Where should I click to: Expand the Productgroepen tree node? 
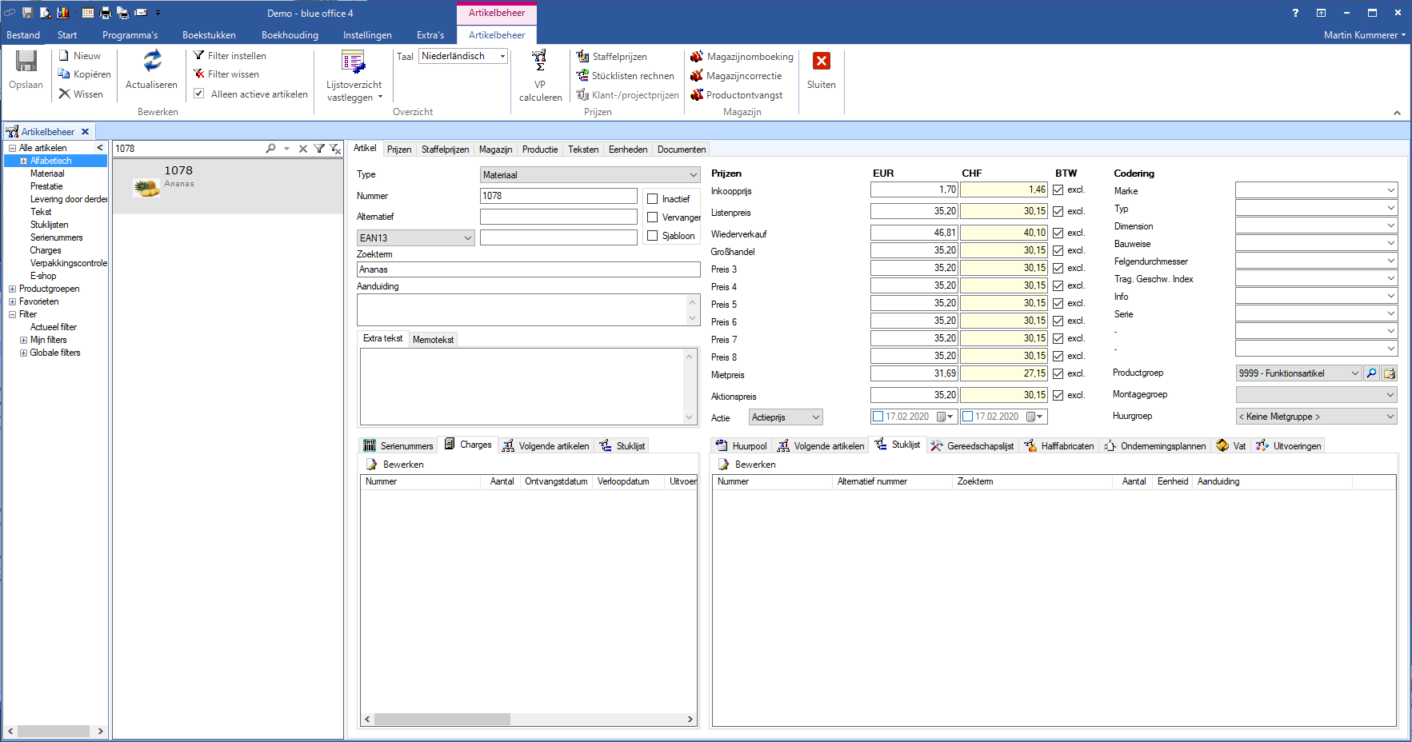coord(12,289)
